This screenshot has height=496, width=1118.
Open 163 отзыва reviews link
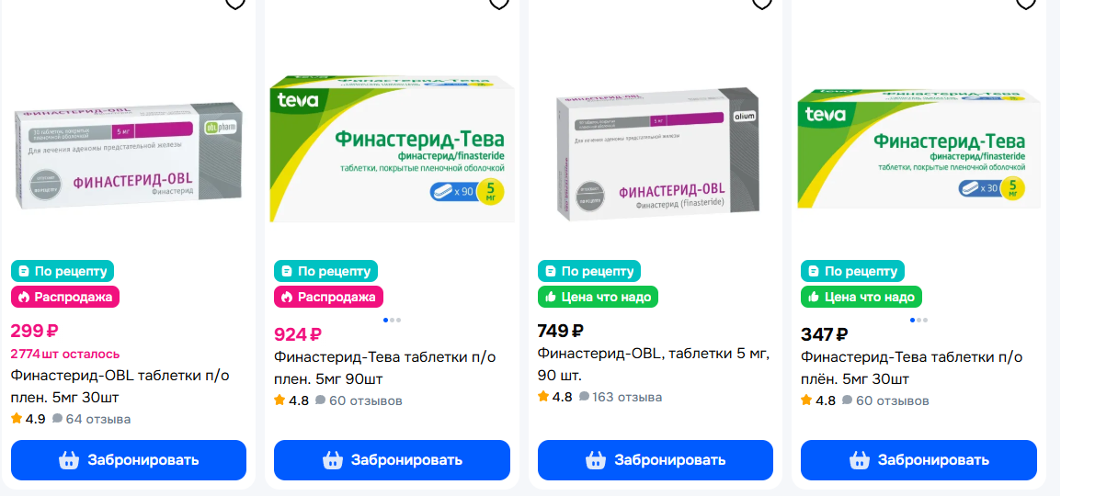click(621, 397)
